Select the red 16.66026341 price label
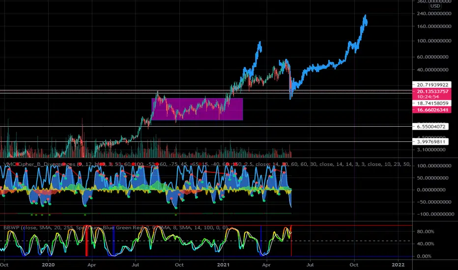This screenshot has width=458, height=270. tap(432, 110)
